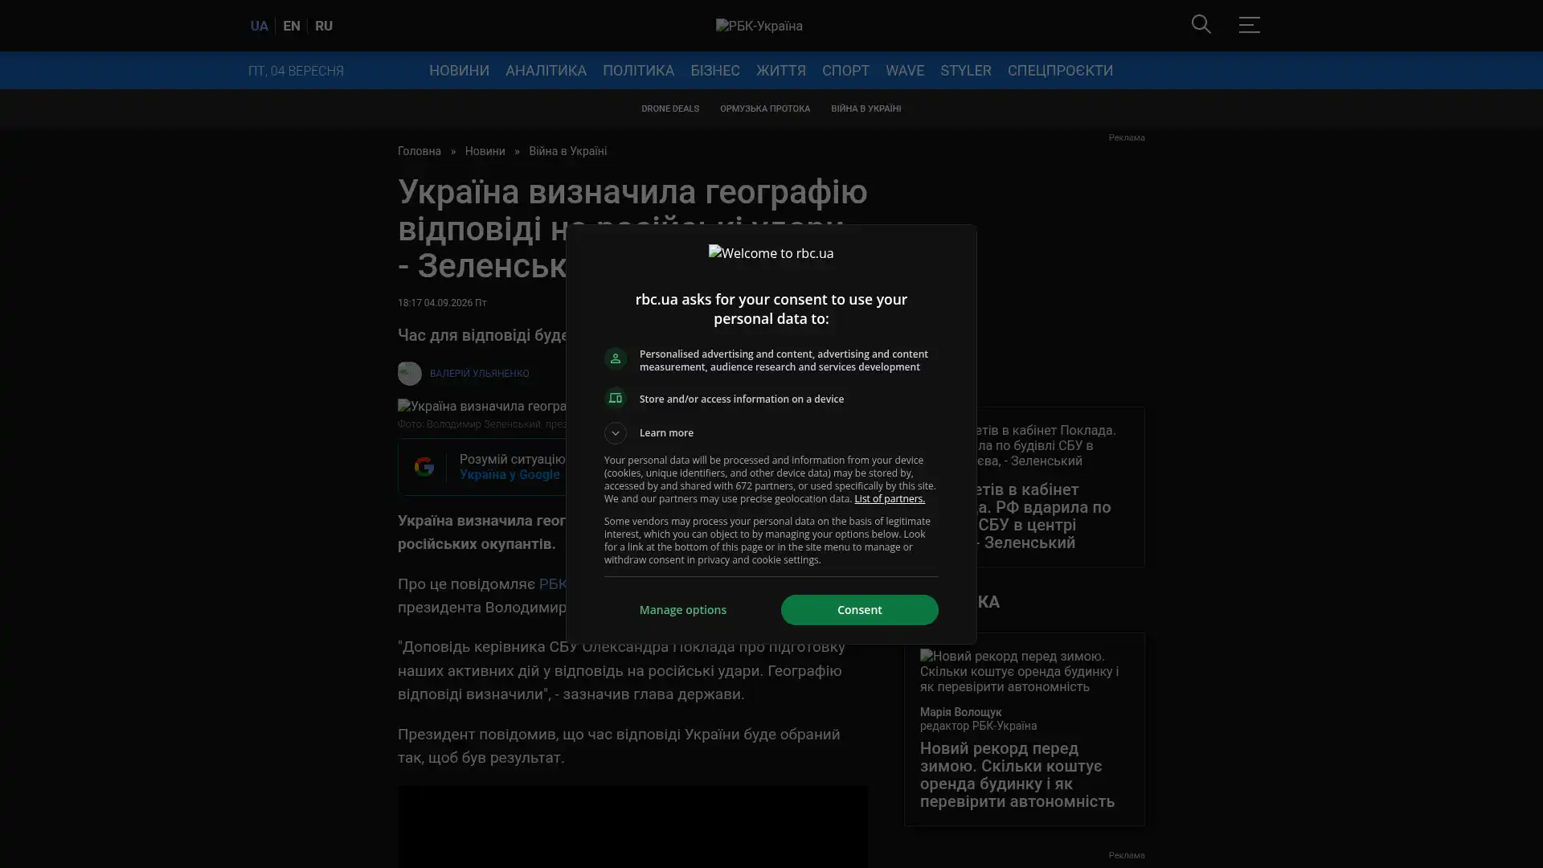Screen dimensions: 1543x868
Task: Open Марія Волощук author link
Action: pos(961,713)
